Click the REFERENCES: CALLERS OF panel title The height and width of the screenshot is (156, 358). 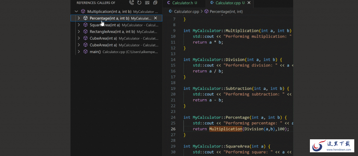96,3
